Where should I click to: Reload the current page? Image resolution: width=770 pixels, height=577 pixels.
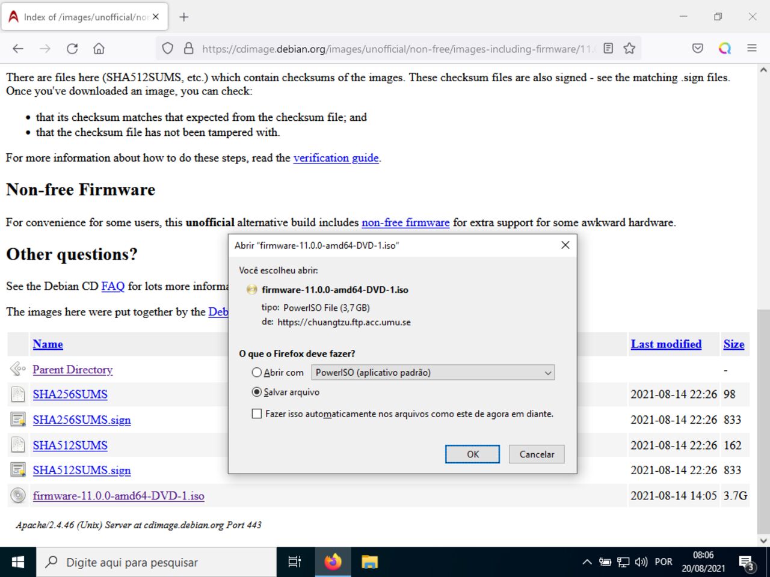point(72,49)
